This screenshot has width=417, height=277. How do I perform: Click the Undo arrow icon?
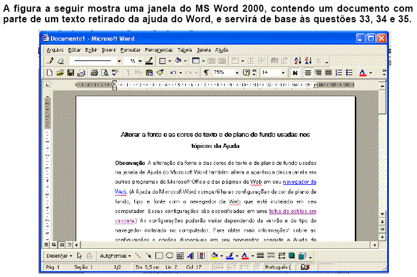pos(174,73)
